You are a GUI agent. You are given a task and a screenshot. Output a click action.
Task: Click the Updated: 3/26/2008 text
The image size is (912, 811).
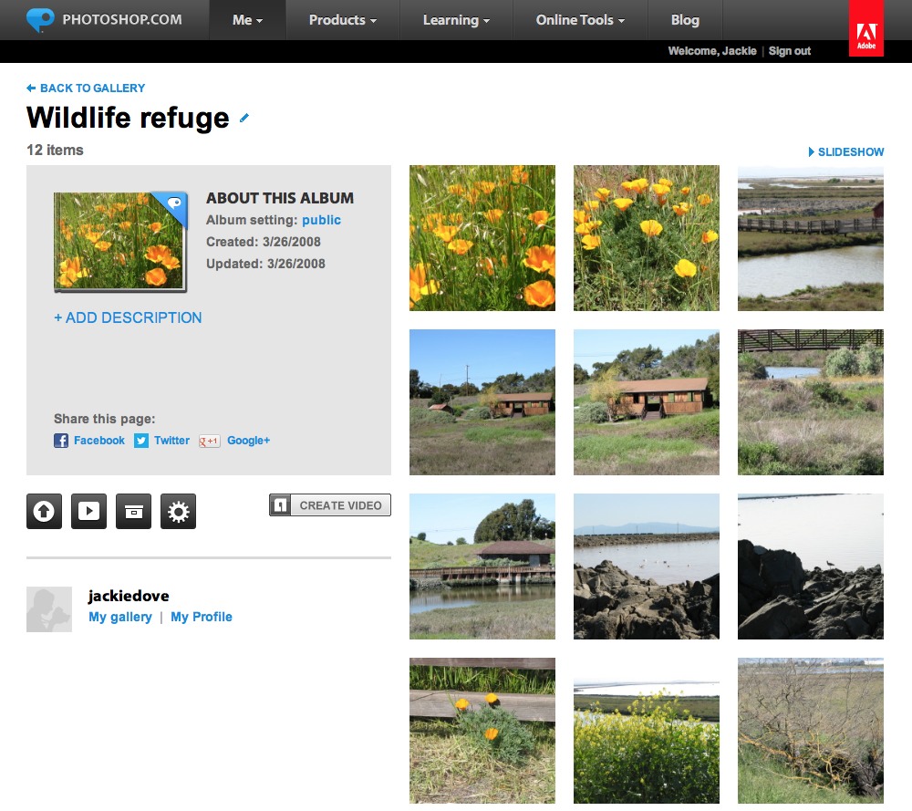pos(265,265)
